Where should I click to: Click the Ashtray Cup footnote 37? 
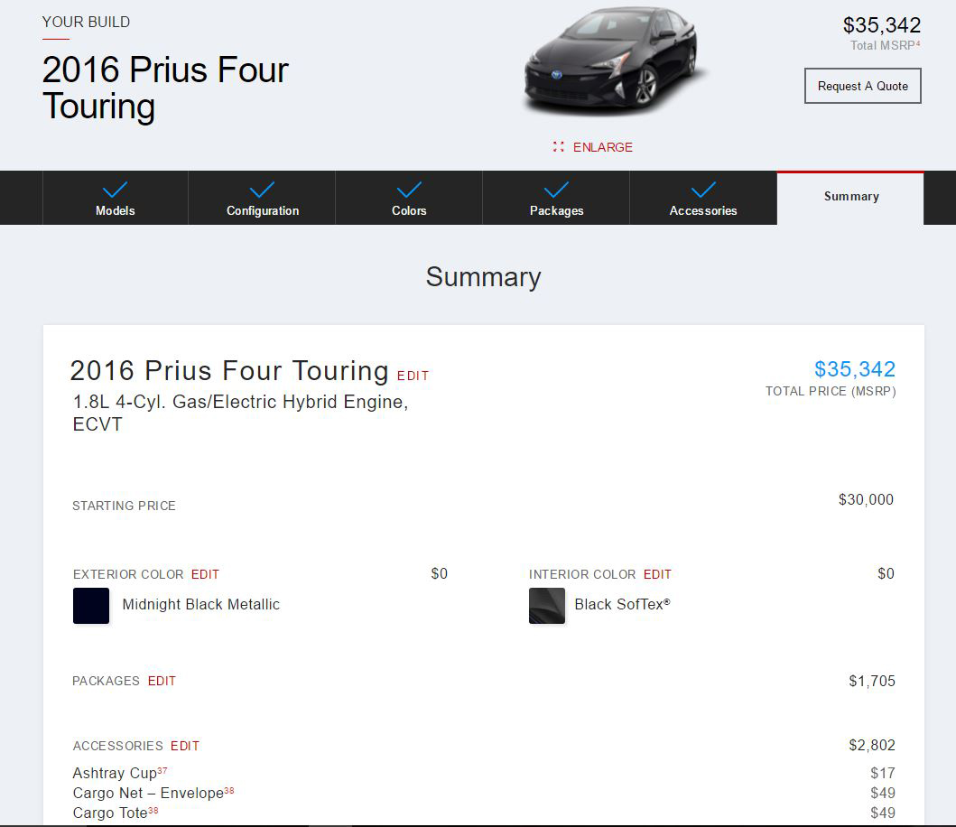point(162,771)
